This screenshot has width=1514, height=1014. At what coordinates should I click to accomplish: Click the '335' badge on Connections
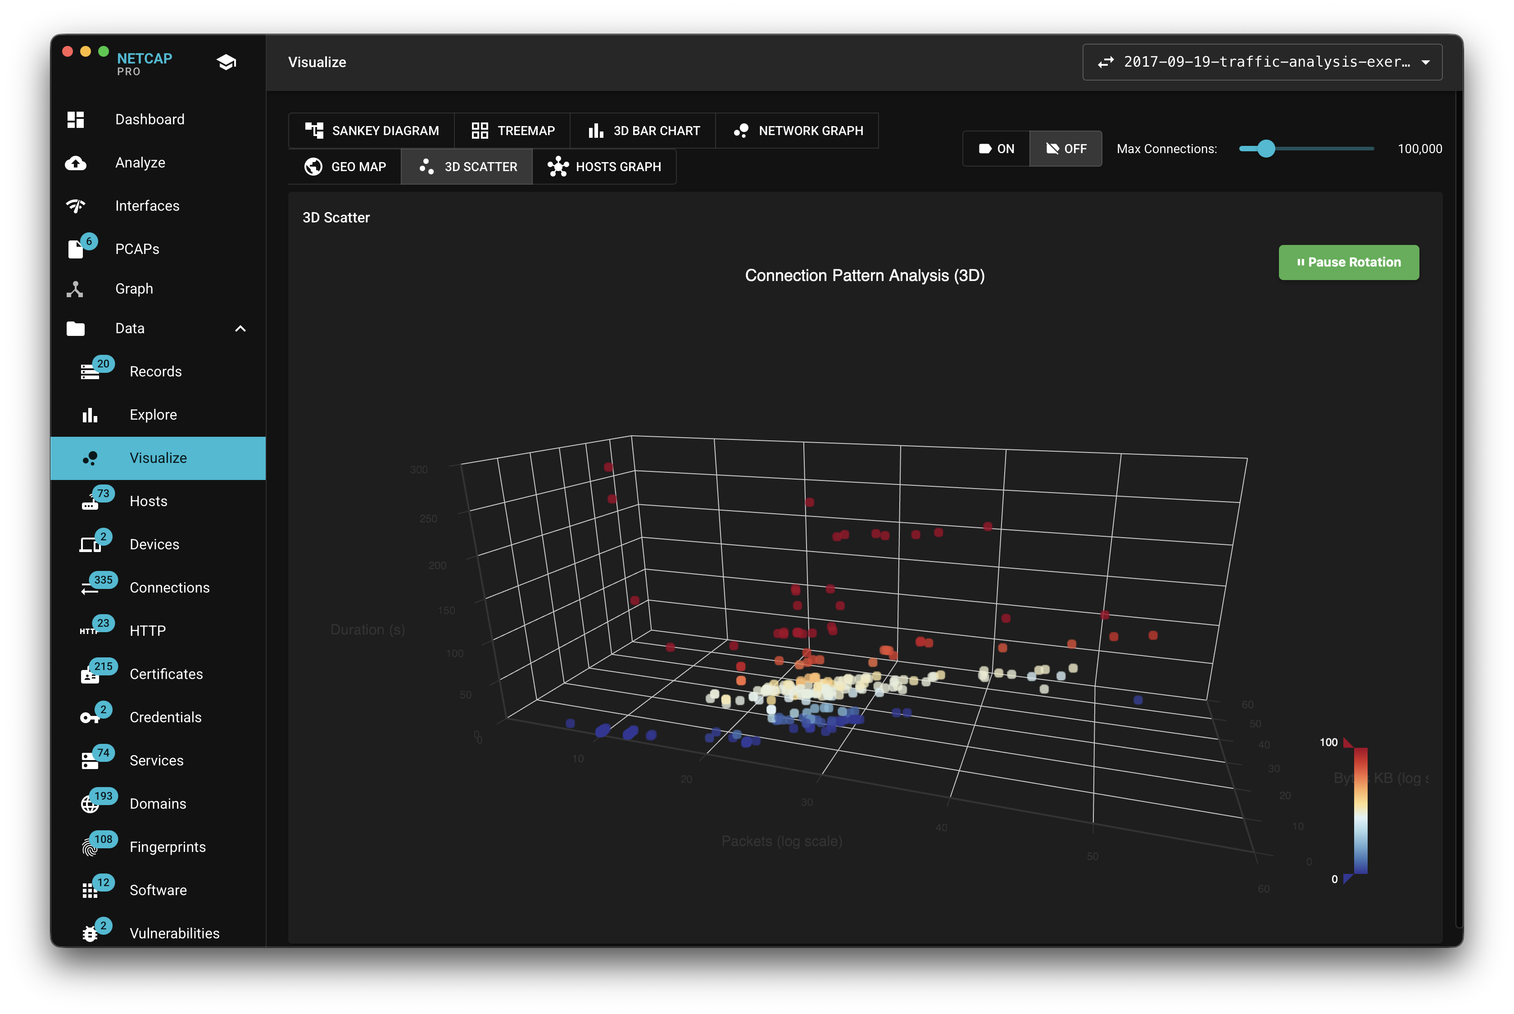[104, 579]
